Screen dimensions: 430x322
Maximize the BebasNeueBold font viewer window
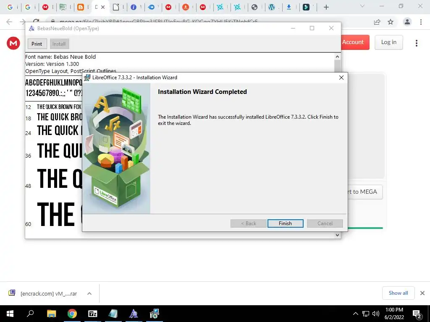(312, 28)
